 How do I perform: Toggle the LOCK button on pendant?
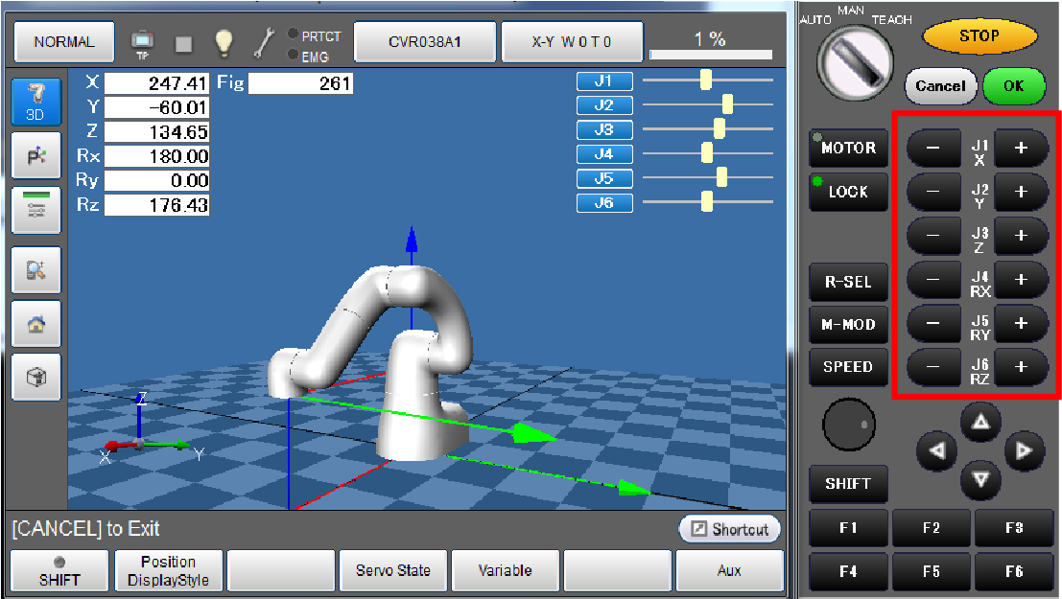[848, 192]
